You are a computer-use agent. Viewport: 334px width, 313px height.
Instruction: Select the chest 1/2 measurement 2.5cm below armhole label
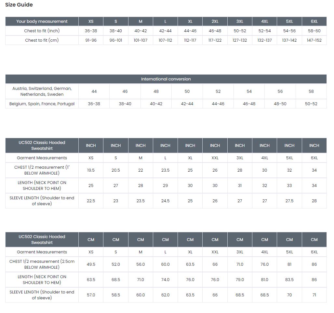tap(42, 264)
